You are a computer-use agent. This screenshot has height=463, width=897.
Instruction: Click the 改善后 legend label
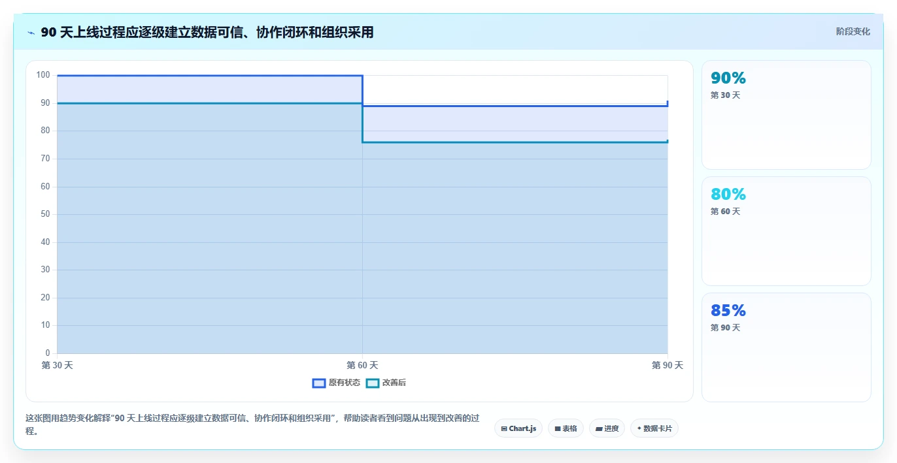394,383
